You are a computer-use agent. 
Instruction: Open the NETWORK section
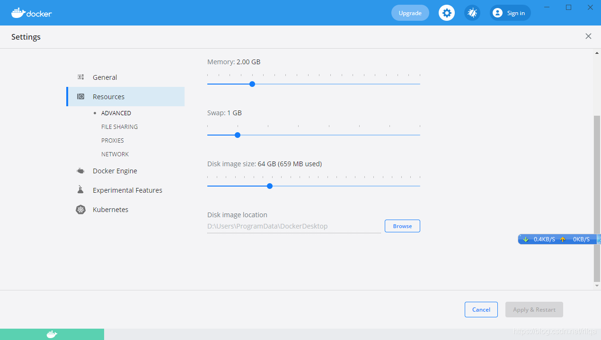[x=115, y=154]
